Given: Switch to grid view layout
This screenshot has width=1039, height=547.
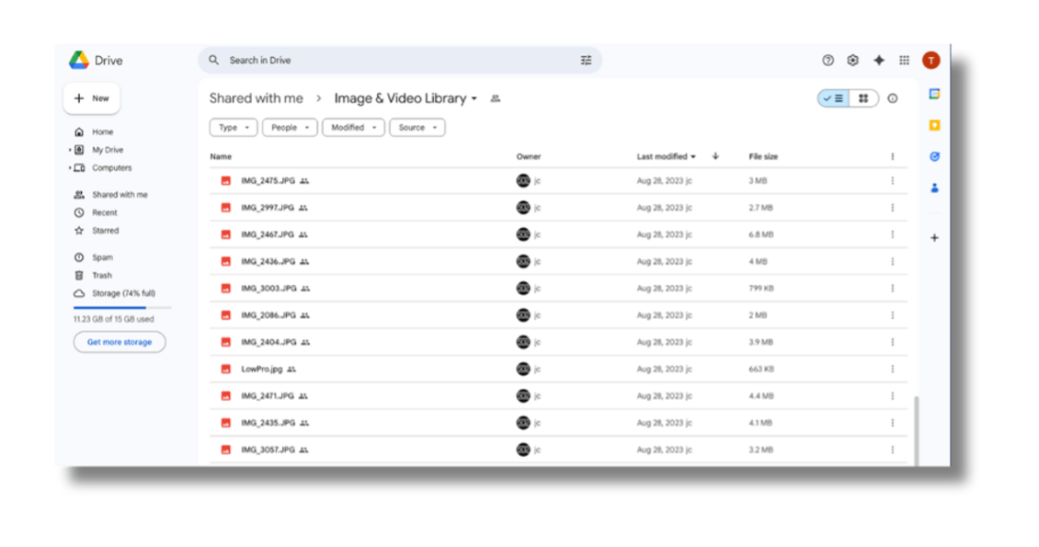Looking at the screenshot, I should point(865,97).
